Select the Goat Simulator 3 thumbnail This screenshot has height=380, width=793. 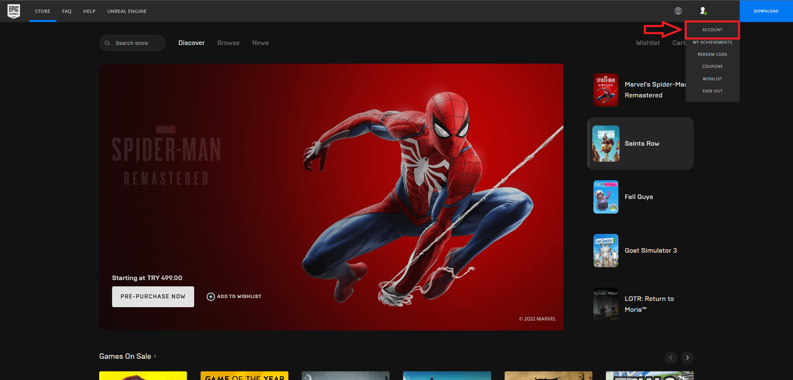click(606, 251)
